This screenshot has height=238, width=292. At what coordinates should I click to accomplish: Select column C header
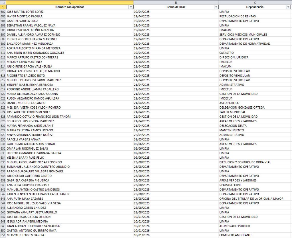[255, 2]
